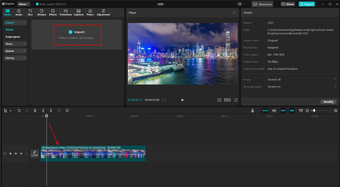Image resolution: width=340 pixels, height=187 pixels.
Task: Click the video preview in the Player
Action: click(183, 54)
